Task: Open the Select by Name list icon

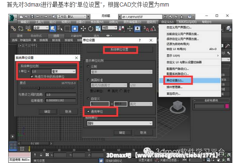Action: [x=60, y=29]
